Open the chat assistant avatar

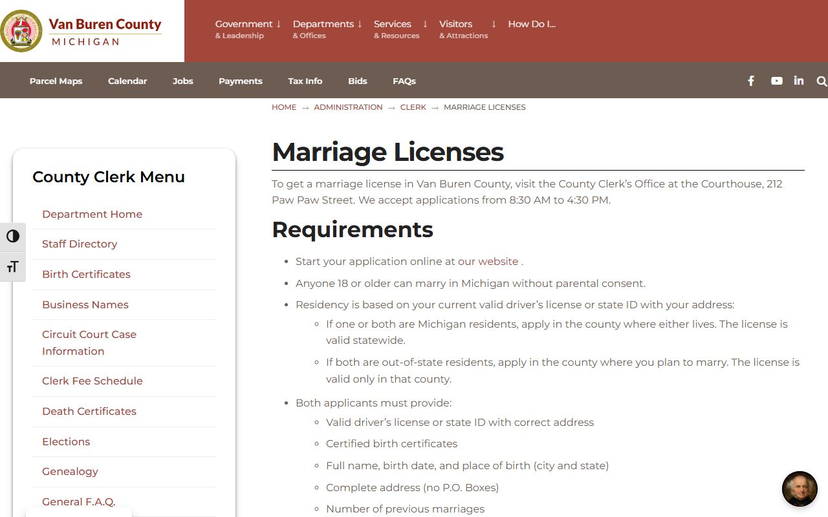(800, 489)
